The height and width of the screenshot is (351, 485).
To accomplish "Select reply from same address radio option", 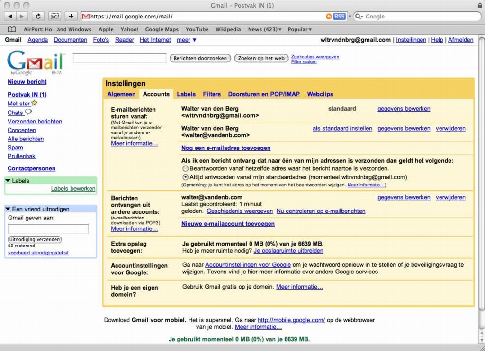I will [x=185, y=168].
